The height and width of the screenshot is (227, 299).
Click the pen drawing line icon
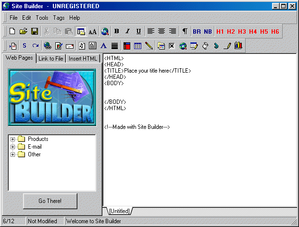click(x=227, y=46)
